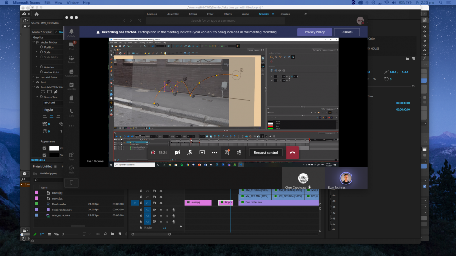This screenshot has width=456, height=256.
Task: Select the pen mask tool
Action: [56, 92]
